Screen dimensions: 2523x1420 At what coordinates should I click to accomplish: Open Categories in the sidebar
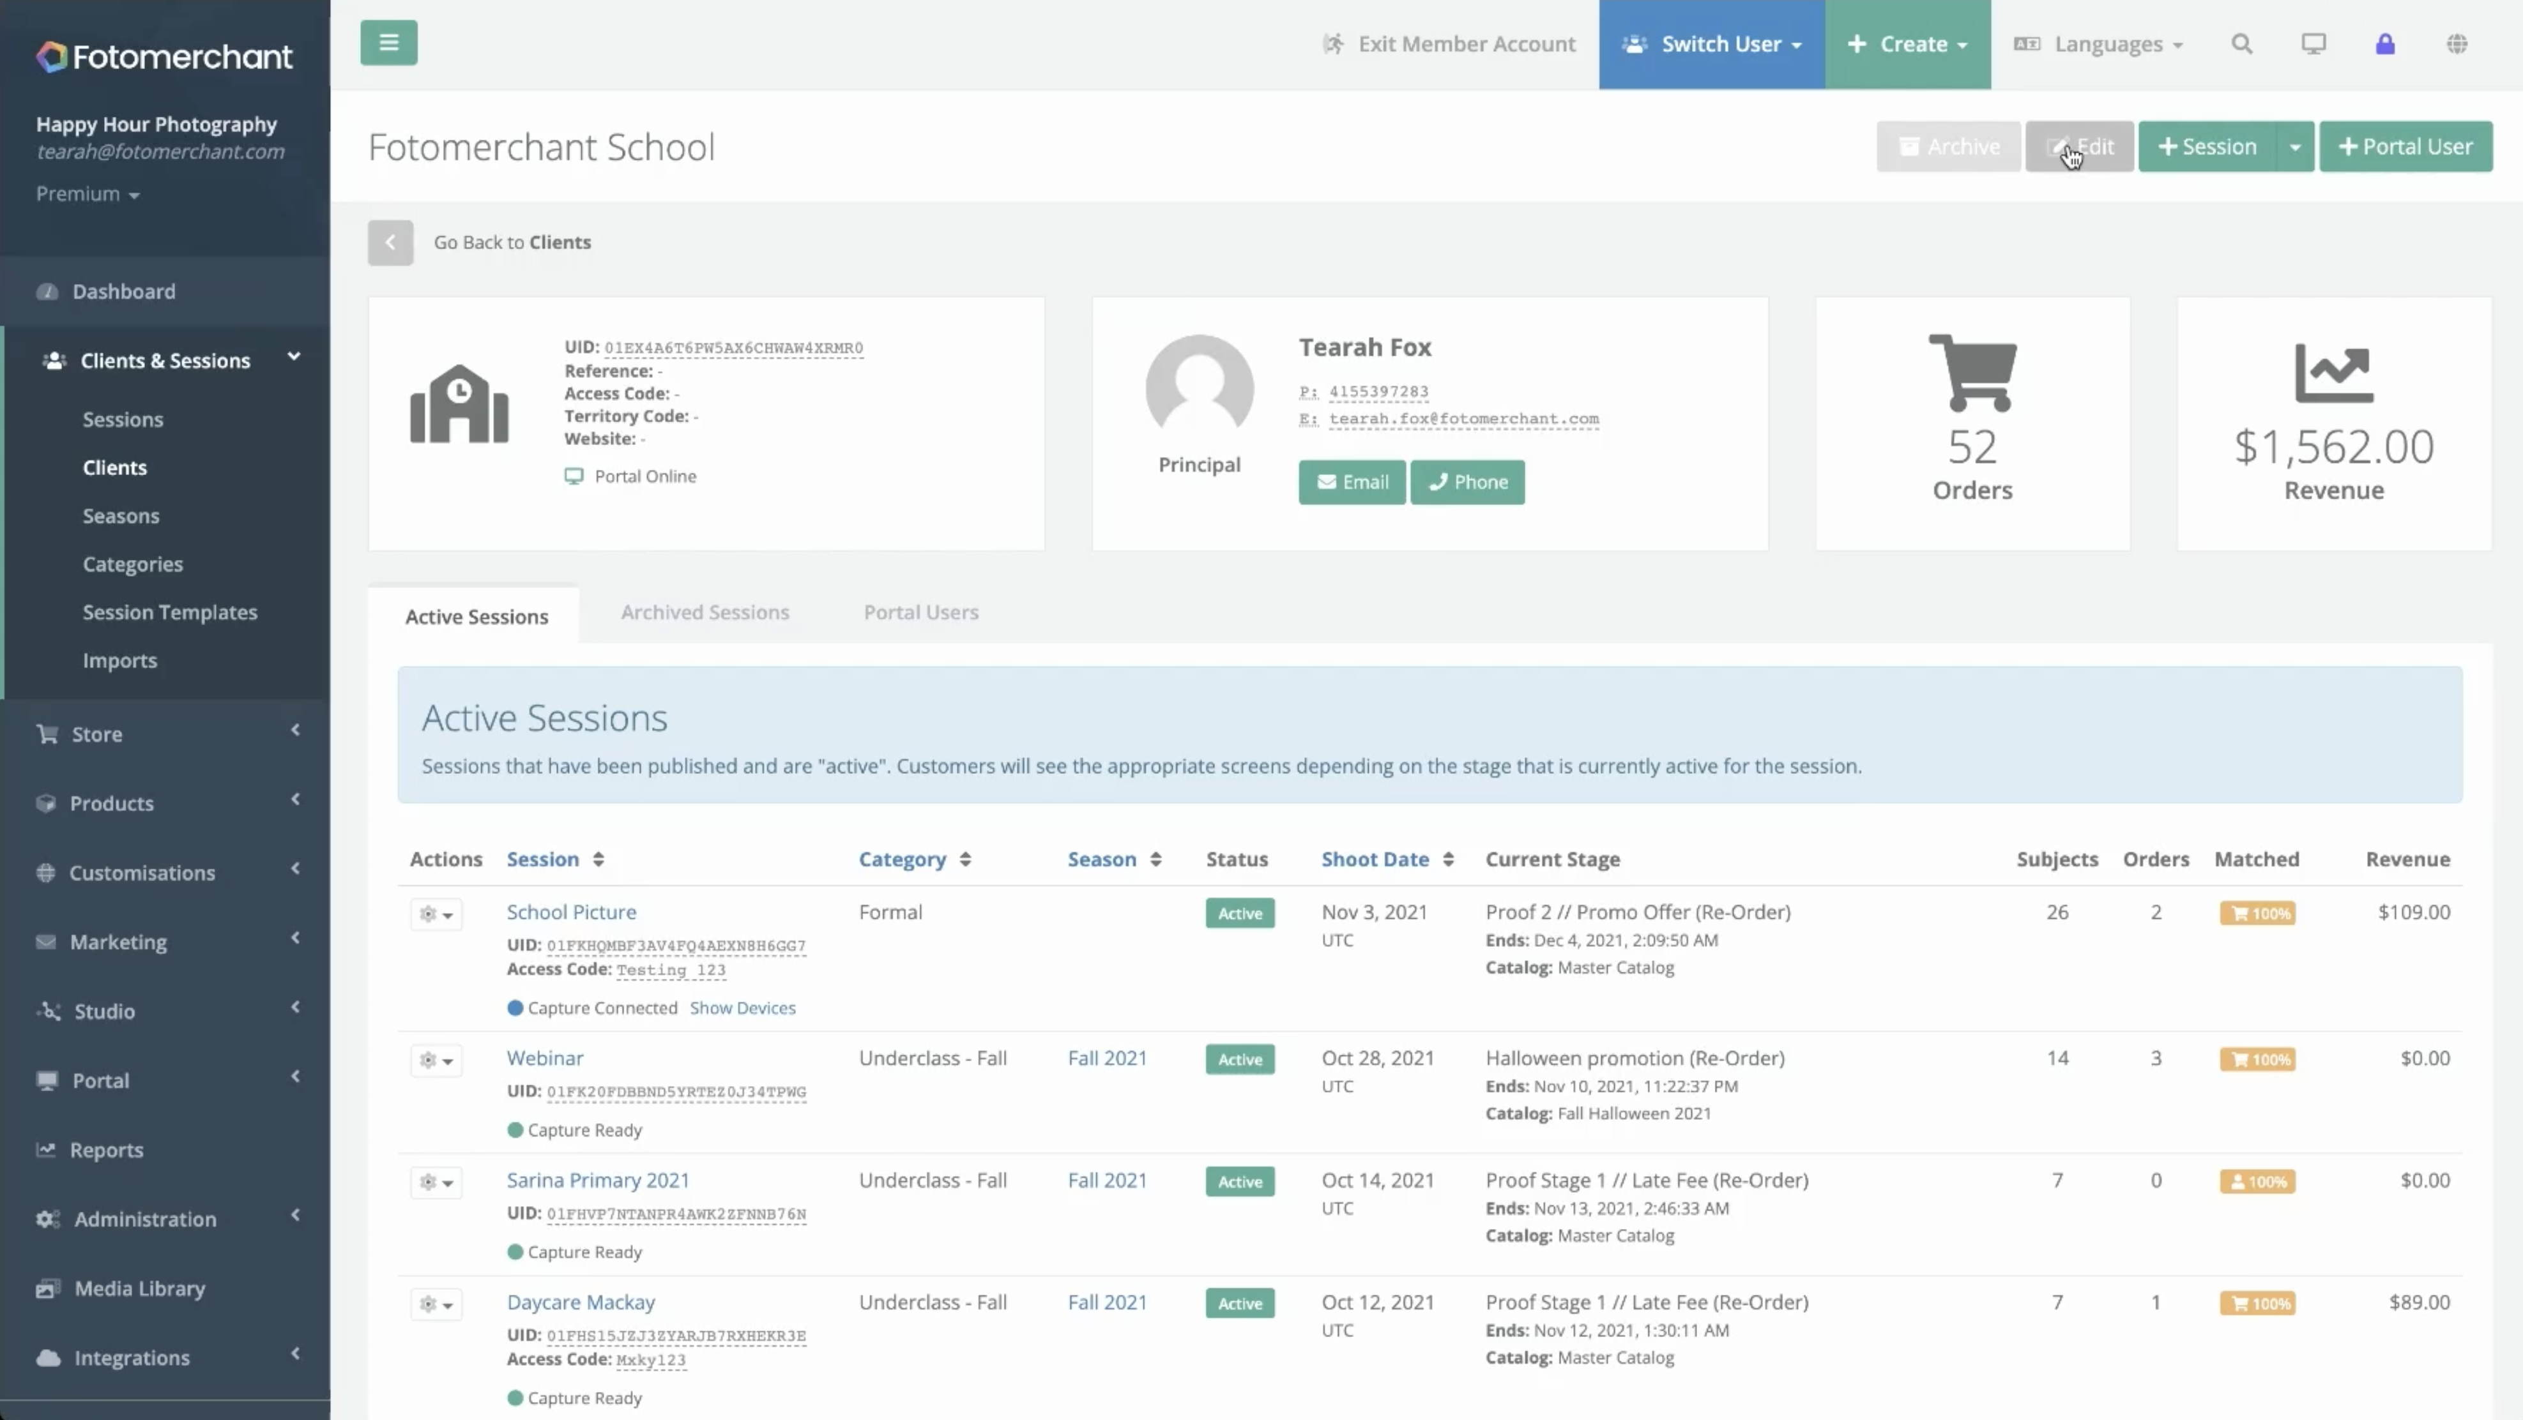[133, 564]
